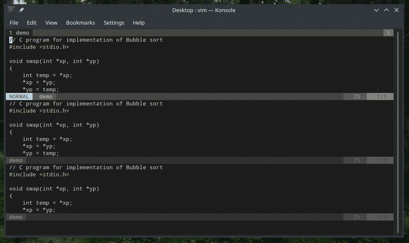Open the Edit menu
The width and height of the screenshot is (409, 243).
[32, 23]
